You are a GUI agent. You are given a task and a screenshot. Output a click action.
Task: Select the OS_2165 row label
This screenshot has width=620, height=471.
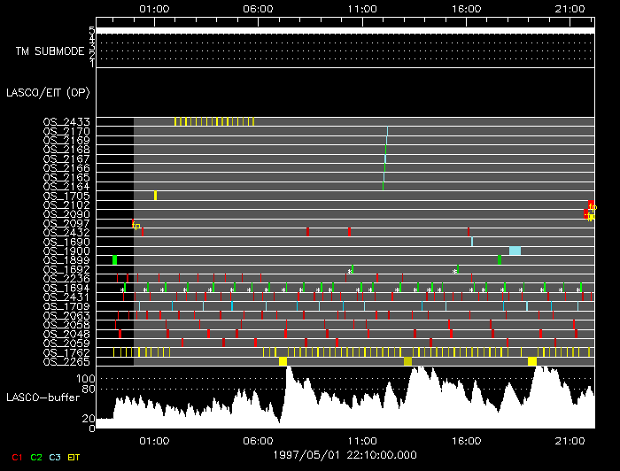[66, 177]
